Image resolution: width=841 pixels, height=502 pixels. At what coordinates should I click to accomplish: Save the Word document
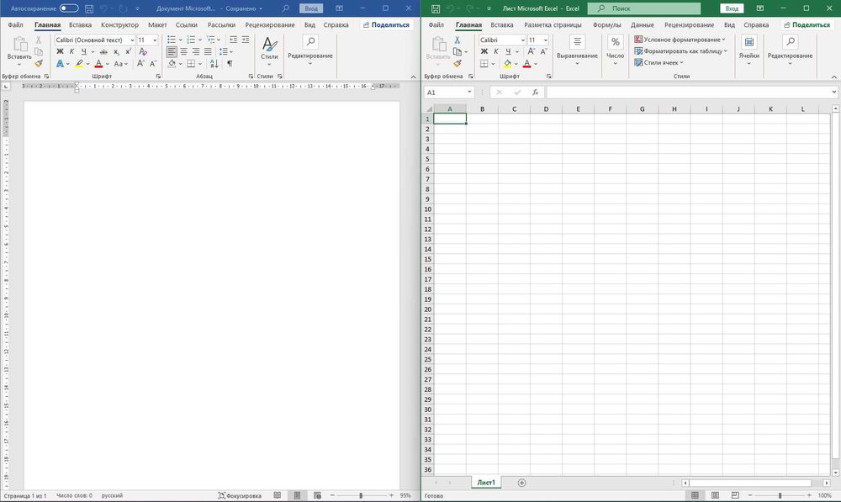tap(89, 8)
